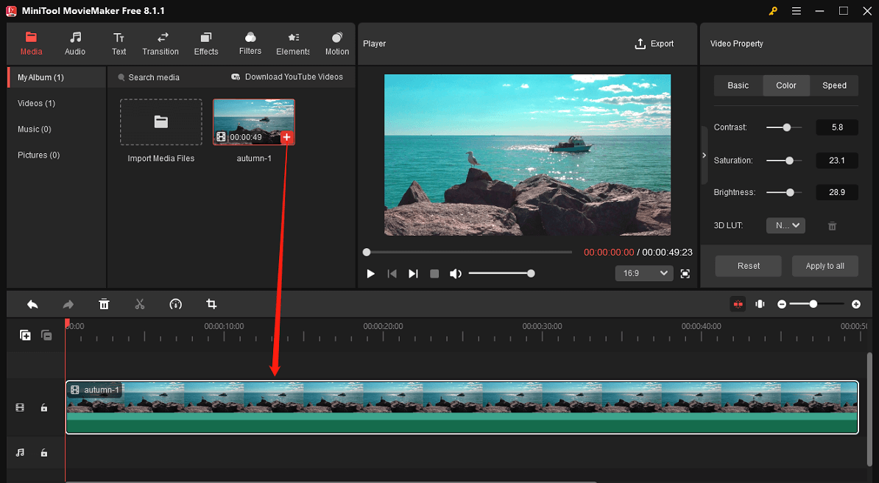879x483 pixels.
Task: Open the Color property tab
Action: [786, 85]
